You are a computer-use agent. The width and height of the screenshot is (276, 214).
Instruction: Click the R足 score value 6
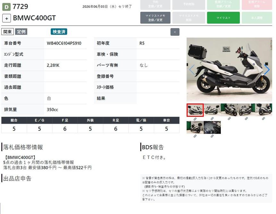pyautogui.click(x=116, y=129)
